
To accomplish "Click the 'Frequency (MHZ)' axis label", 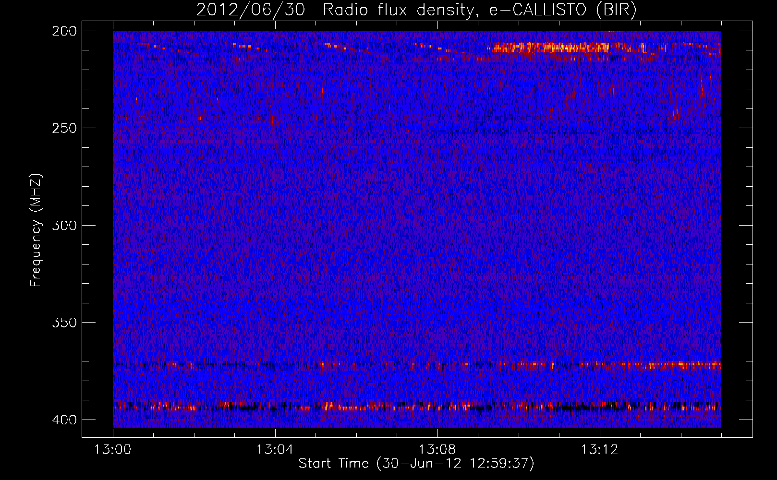I will click(36, 230).
